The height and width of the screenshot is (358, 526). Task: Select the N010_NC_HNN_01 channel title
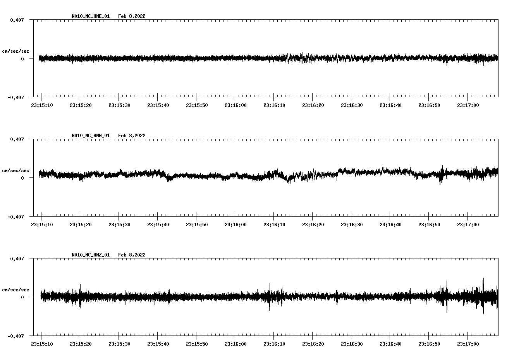(x=91, y=136)
